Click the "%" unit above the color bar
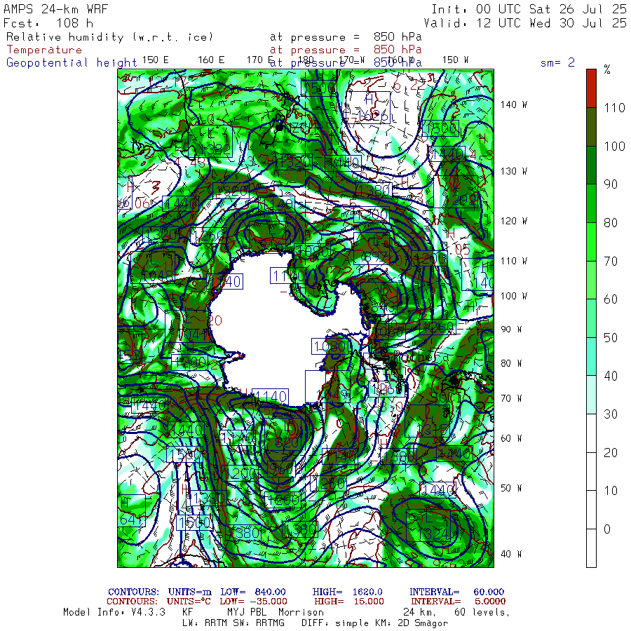The width and height of the screenshot is (631, 631). (607, 69)
